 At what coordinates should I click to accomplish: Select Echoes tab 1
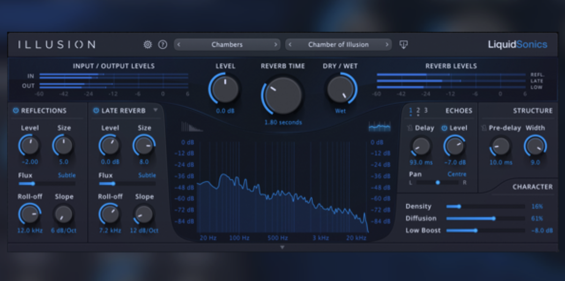(411, 111)
